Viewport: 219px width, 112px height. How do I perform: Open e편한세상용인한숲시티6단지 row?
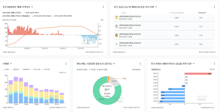click(164, 44)
